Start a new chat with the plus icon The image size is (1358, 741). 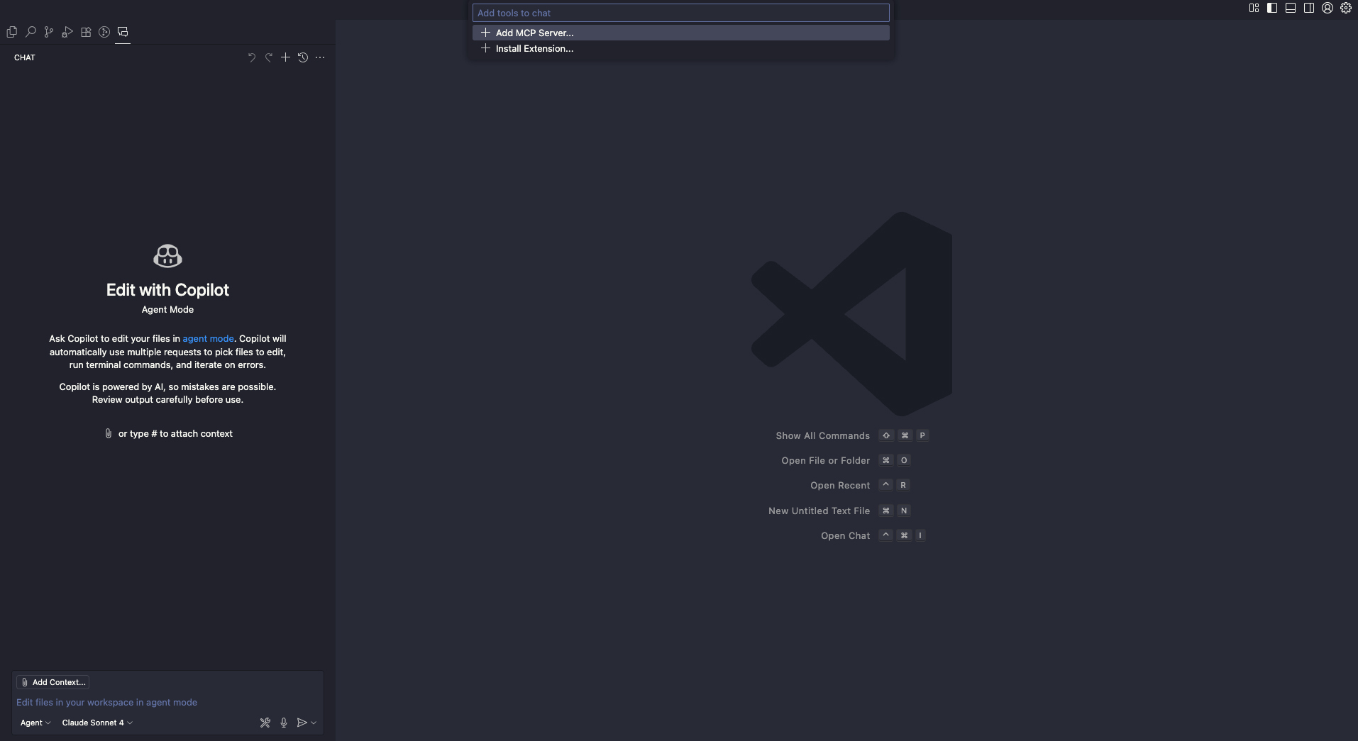coord(285,57)
